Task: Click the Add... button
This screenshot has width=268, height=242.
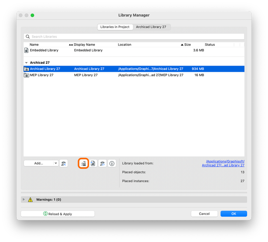Action: coord(39,163)
